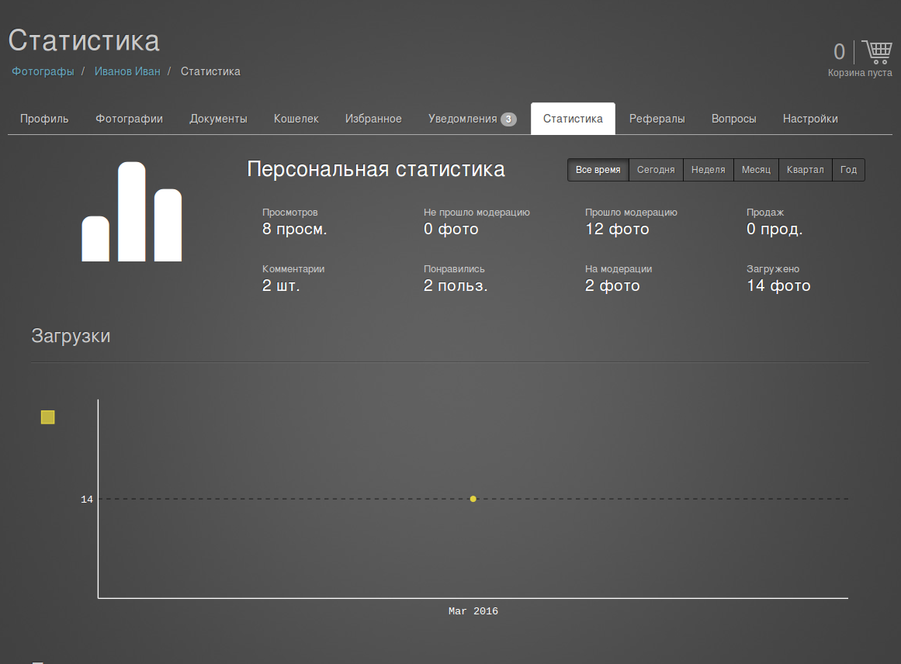Click the 'Корзина пуста' cart label
Viewport: 901px width, 664px height.
(860, 73)
